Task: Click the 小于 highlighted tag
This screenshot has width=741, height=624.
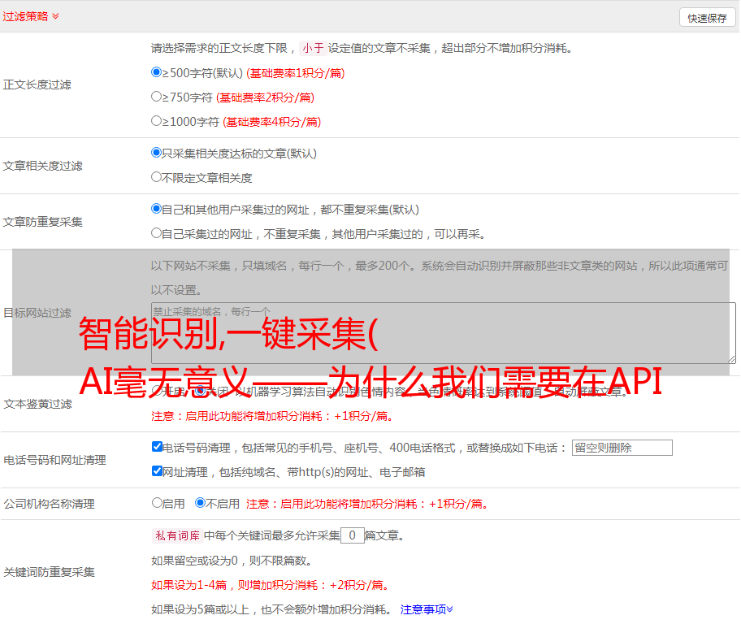Action: click(x=313, y=48)
